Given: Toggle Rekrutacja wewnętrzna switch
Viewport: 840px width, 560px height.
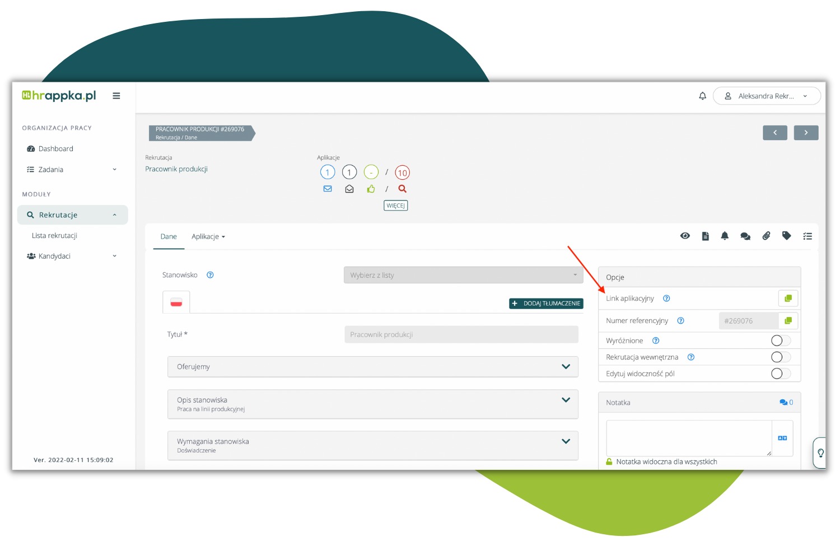Looking at the screenshot, I should (780, 357).
